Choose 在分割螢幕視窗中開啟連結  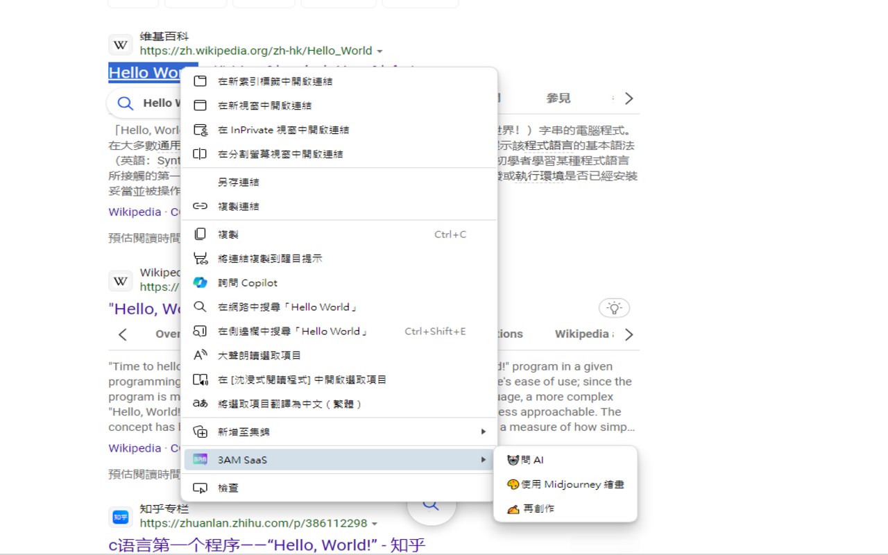339,154
